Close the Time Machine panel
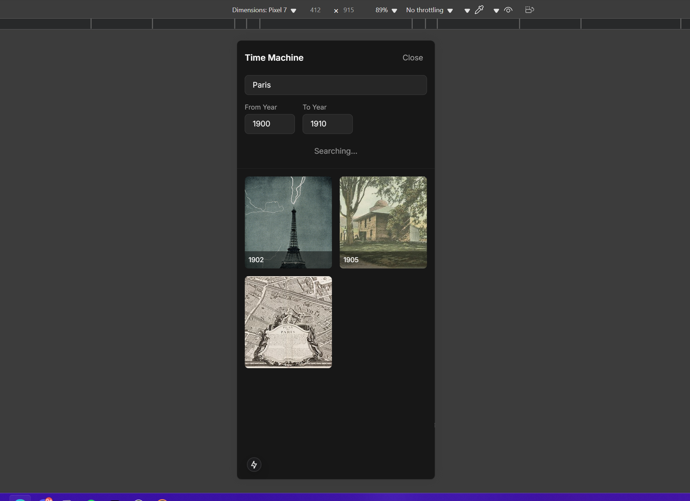The width and height of the screenshot is (690, 501). 412,57
